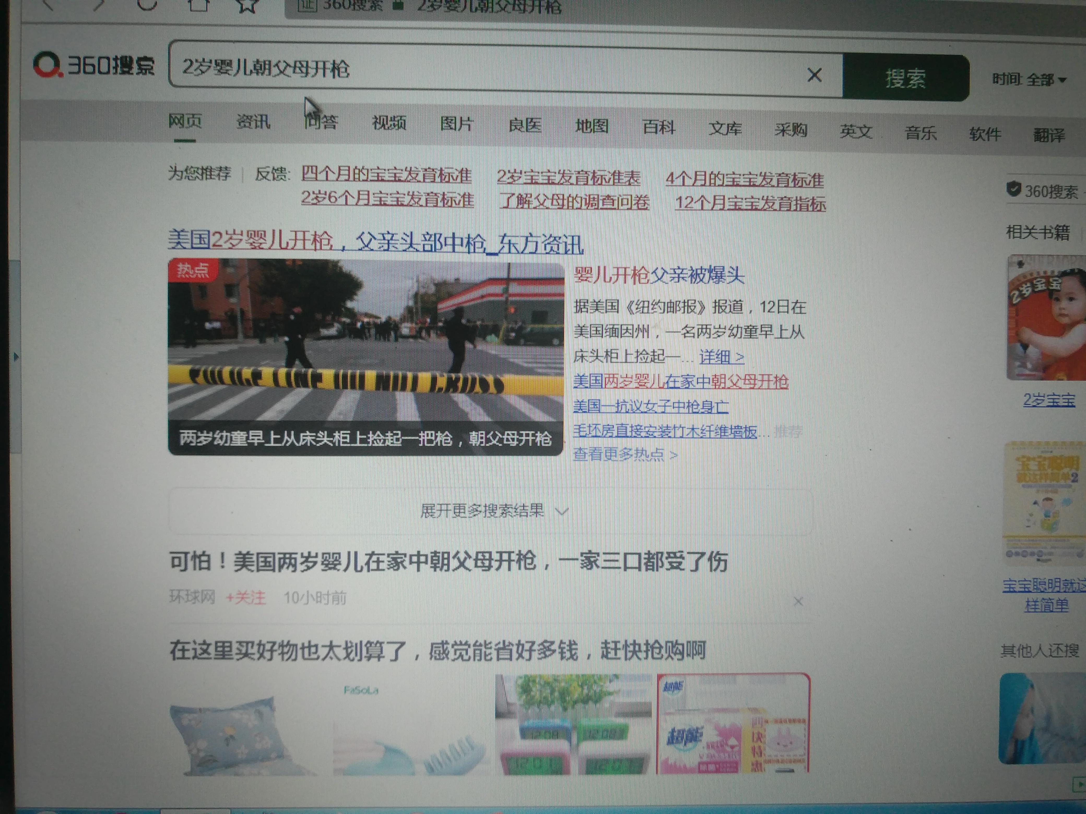Click the browser home icon
The image size is (1086, 814).
(x=198, y=4)
